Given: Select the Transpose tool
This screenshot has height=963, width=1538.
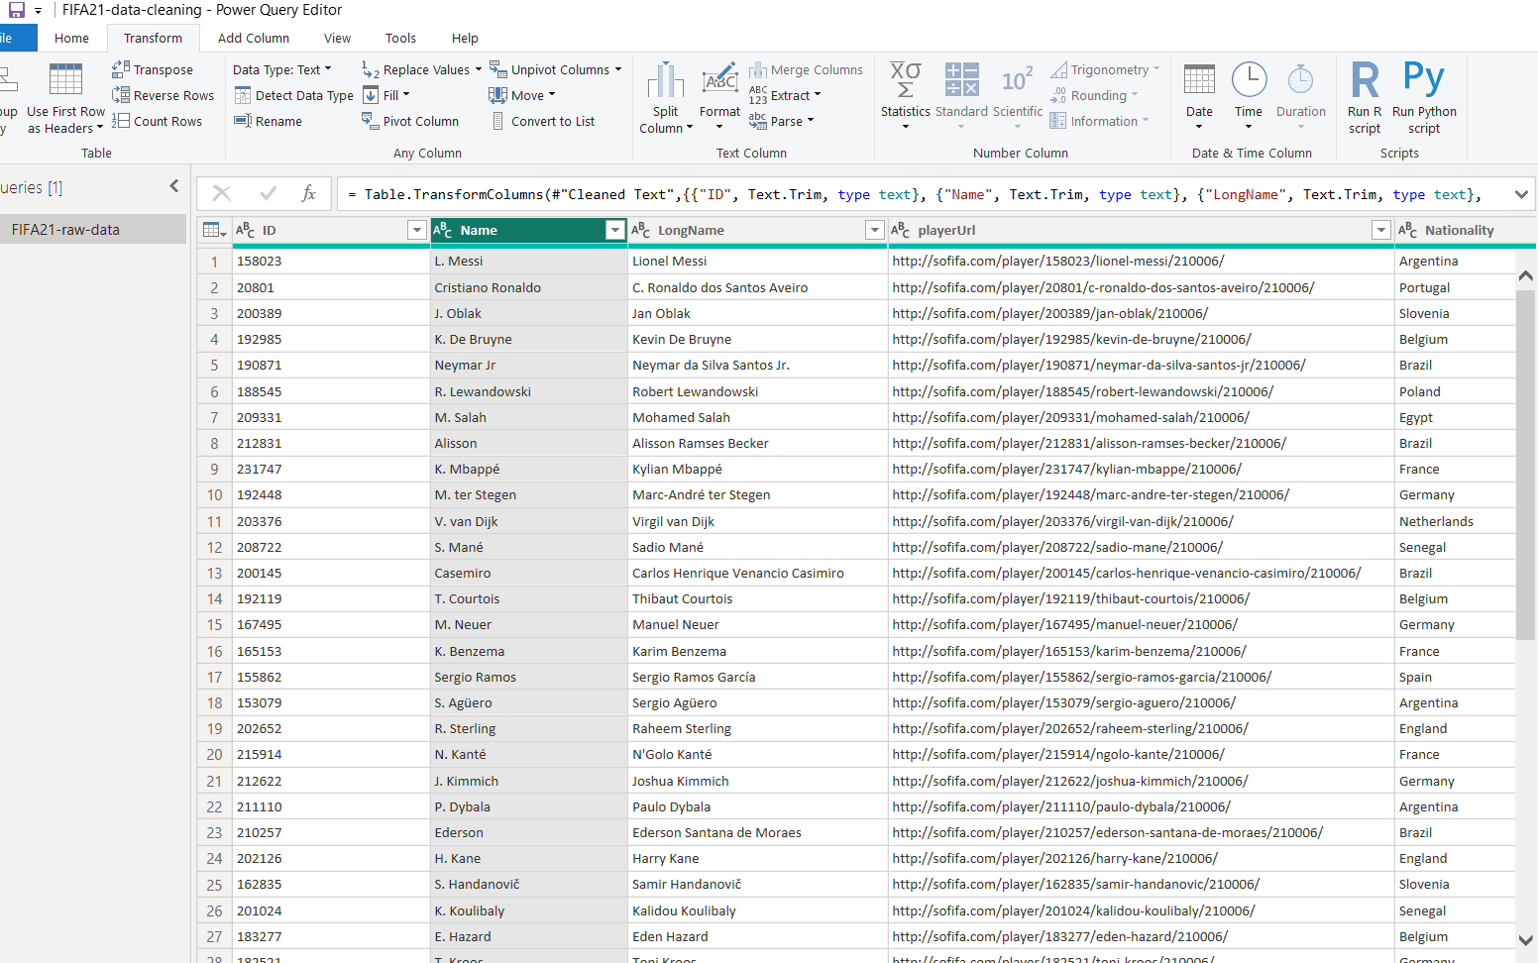Looking at the screenshot, I should coord(162,69).
